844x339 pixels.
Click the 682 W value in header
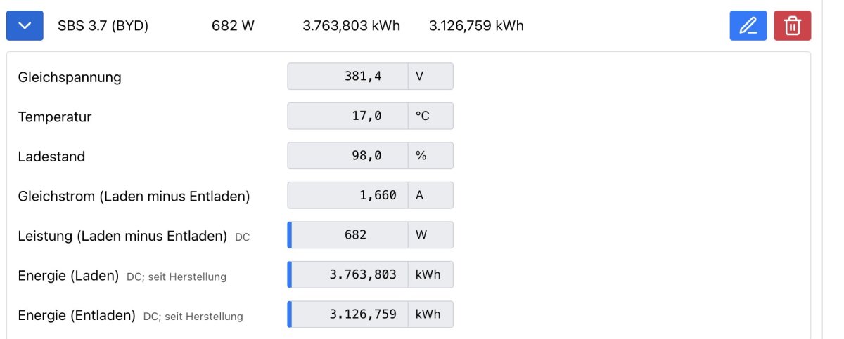pos(233,26)
